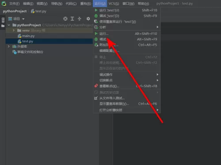Viewport: 221px width, 165px height.
Task: Click the test.py Python file icon in tree
Action: [19, 41]
